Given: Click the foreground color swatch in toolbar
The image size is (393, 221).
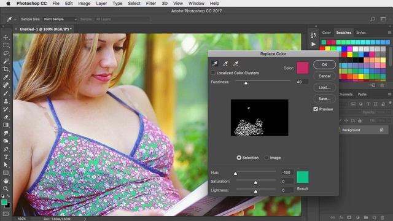Looking at the screenshot, I should pos(4,202).
